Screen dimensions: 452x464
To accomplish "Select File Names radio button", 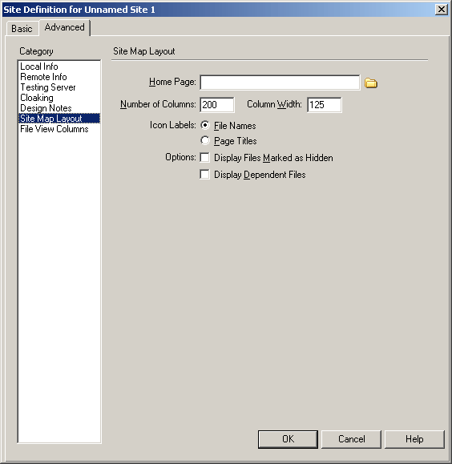I will click(205, 125).
